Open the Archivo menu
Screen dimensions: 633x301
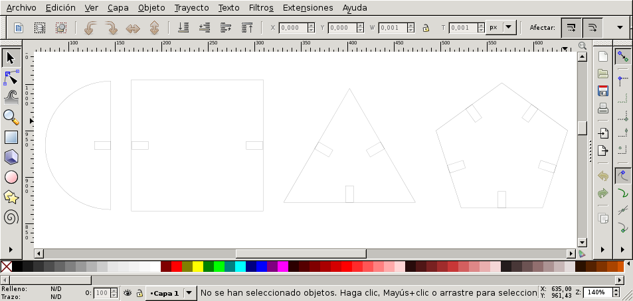tap(21, 8)
